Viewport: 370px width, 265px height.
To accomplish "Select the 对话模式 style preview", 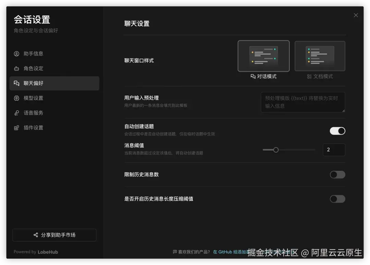I will [263, 56].
